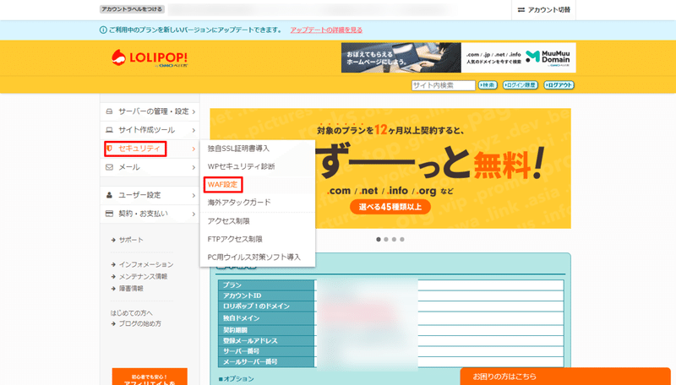The width and height of the screenshot is (676, 385).
Task: Click the LOLIPOP! logo
Action: (150, 58)
